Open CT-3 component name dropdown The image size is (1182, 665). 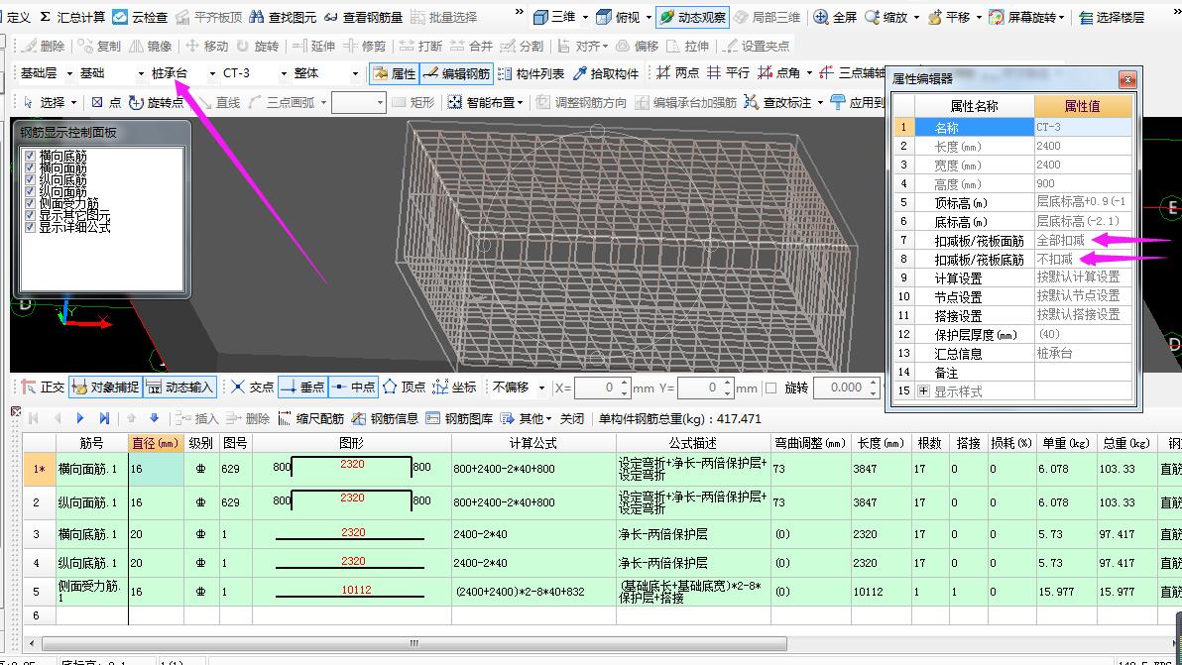coord(285,73)
